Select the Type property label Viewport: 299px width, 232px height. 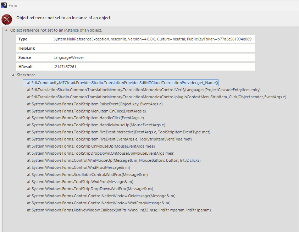tap(23, 39)
